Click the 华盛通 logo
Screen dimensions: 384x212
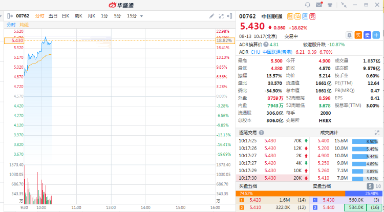(121, 5)
